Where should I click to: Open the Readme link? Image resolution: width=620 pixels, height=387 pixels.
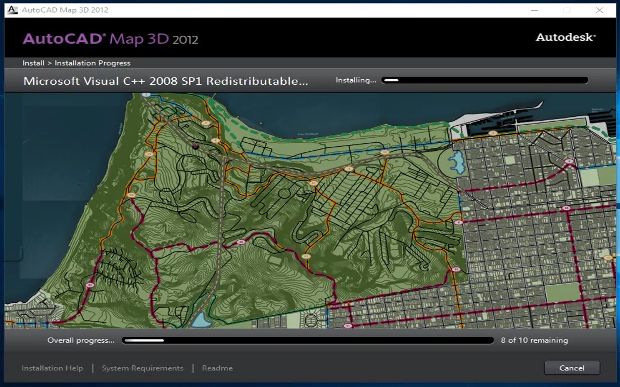tap(217, 368)
